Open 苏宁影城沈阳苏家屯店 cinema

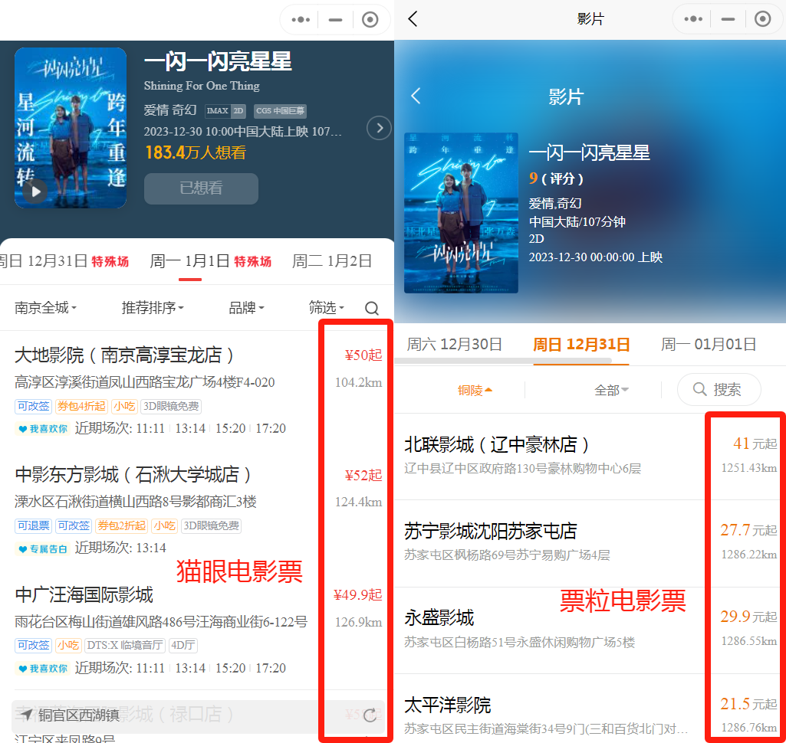click(x=490, y=532)
